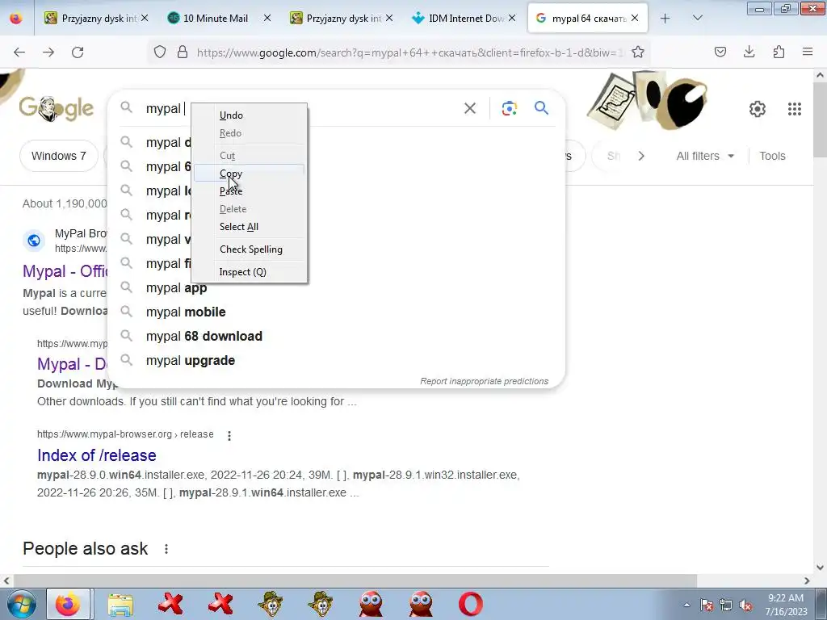This screenshot has height=620, width=827.
Task: Expand All filters dropdown
Action: (x=705, y=156)
